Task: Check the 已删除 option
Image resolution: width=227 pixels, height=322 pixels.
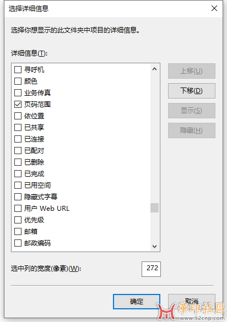Action: 18,162
